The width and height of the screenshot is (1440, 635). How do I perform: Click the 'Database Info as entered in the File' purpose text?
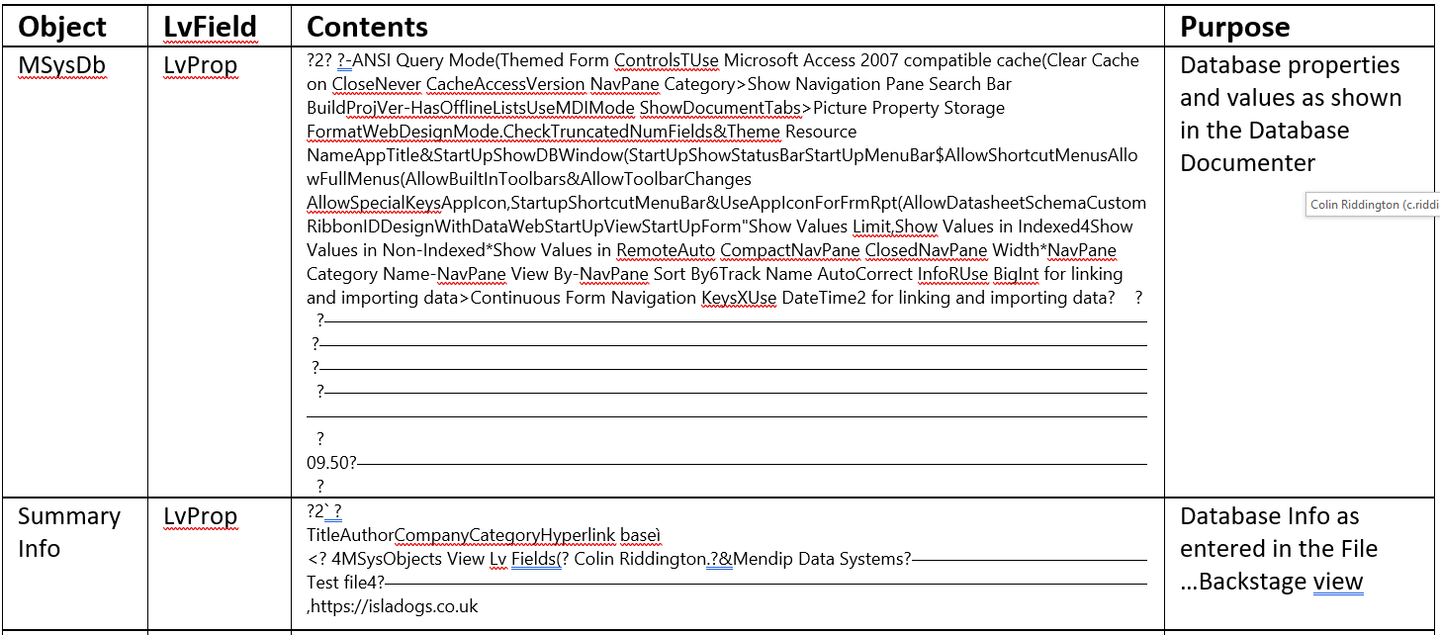[x=1279, y=532]
